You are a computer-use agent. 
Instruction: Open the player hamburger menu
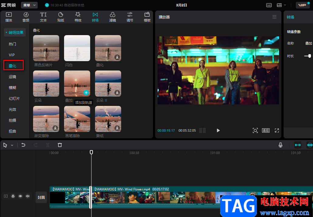click(274, 17)
